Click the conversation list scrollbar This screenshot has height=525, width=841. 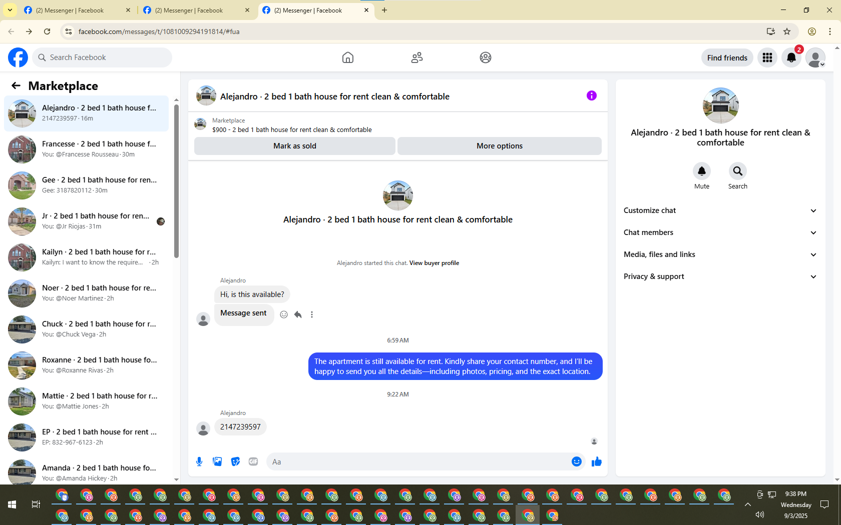click(x=176, y=181)
